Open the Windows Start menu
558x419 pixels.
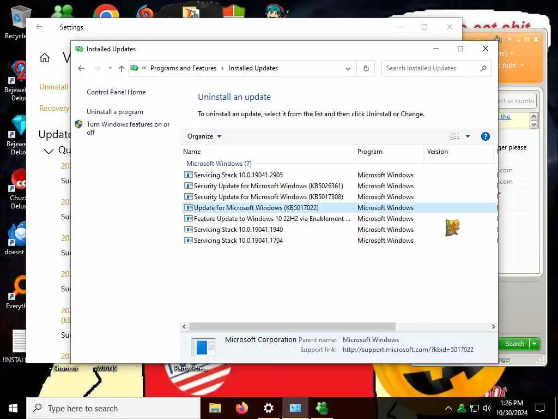[13, 408]
